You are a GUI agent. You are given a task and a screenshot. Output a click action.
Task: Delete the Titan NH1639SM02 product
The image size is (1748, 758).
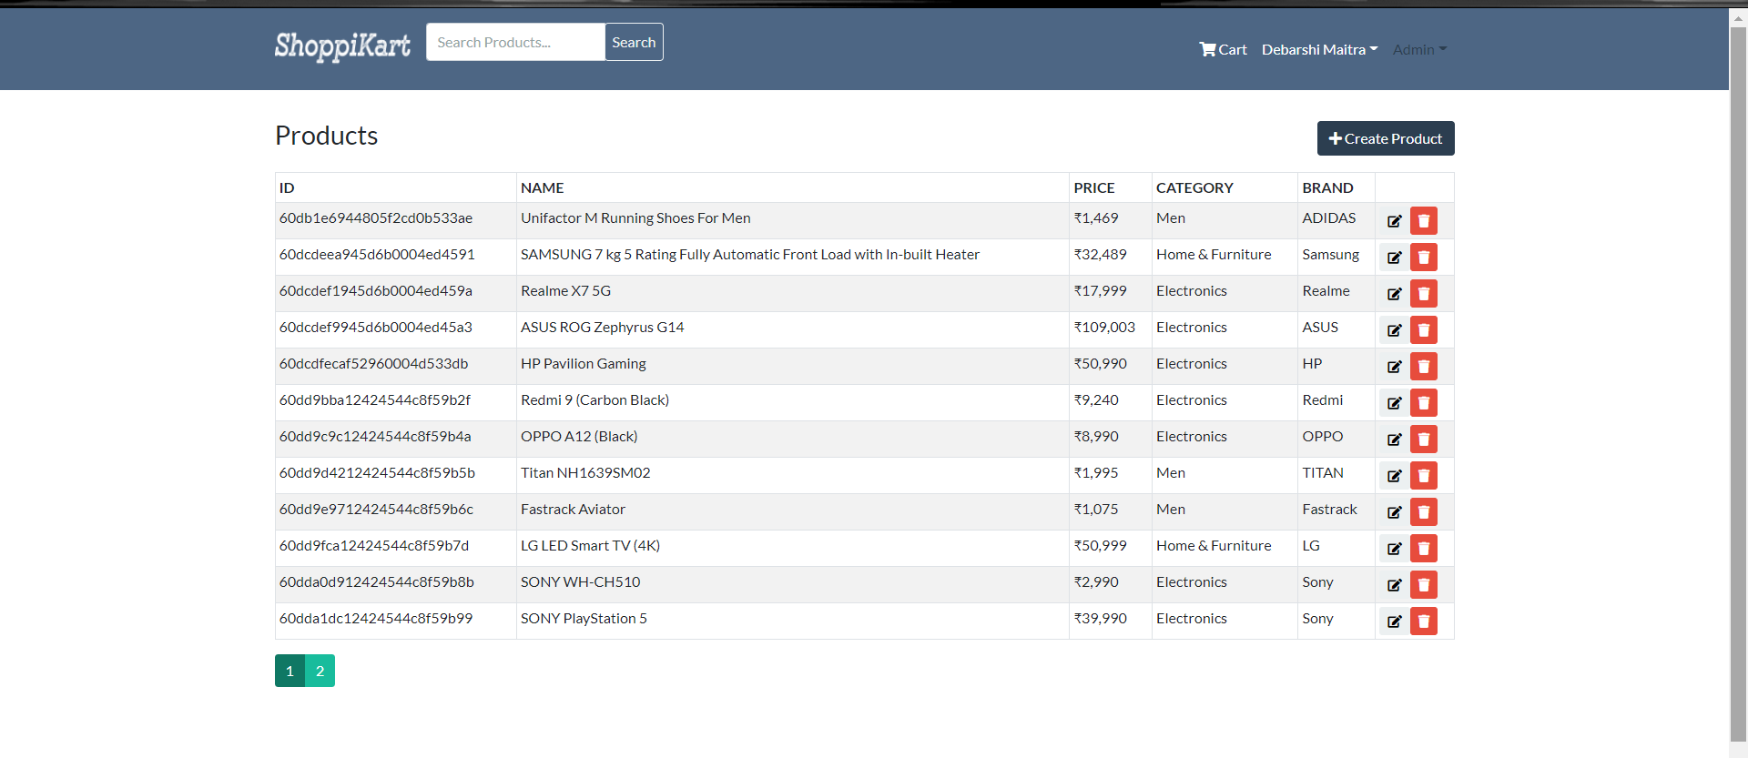coord(1424,476)
